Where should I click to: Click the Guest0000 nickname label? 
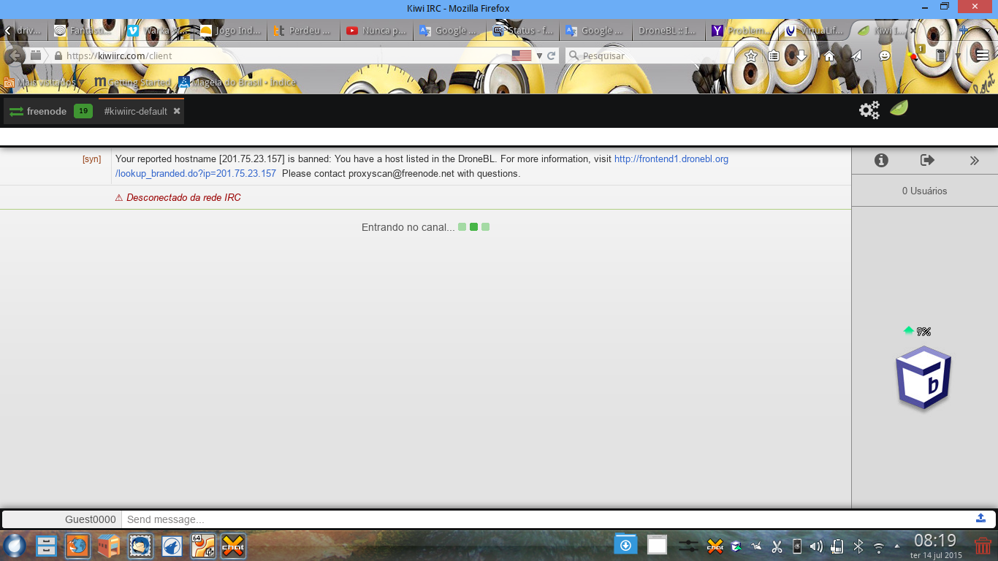[x=91, y=519]
